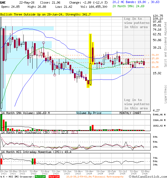
Task: Click the stochastic %D value 21.3
Action: [x=75, y=132]
